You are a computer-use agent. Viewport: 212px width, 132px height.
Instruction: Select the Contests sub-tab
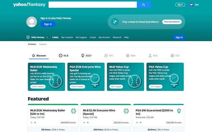32,44
